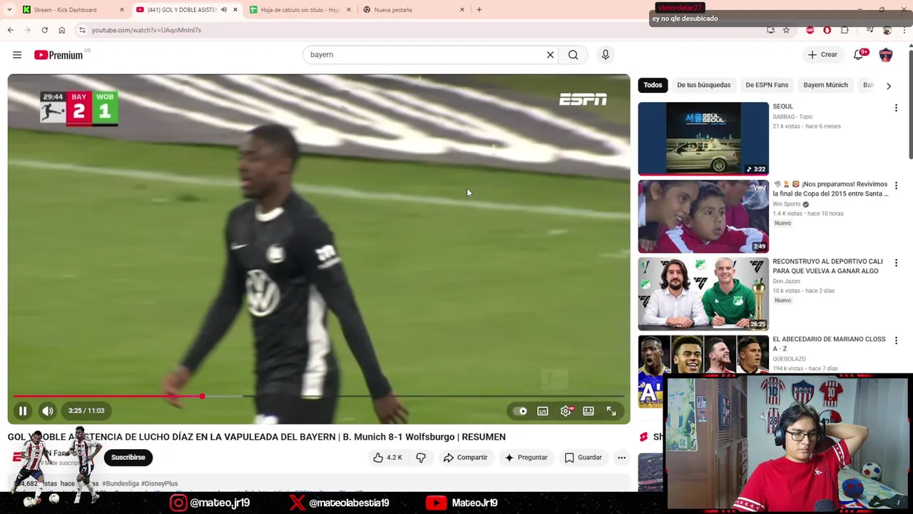Switch the player to theater mode
Image resolution: width=913 pixels, height=514 pixels.
[x=588, y=411]
